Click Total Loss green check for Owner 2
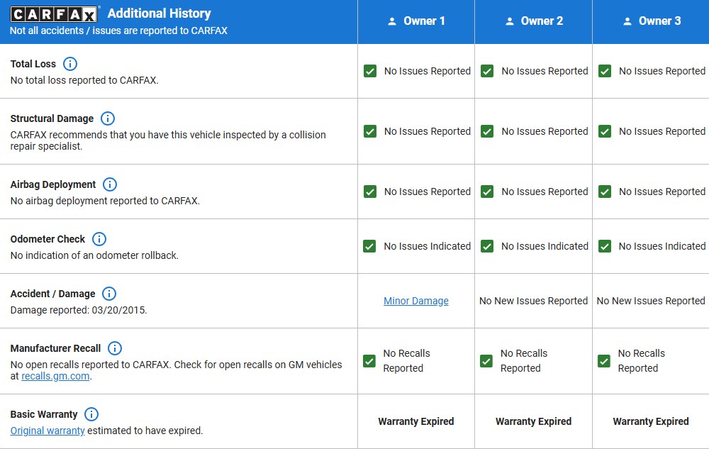709x449 pixels. (x=487, y=71)
